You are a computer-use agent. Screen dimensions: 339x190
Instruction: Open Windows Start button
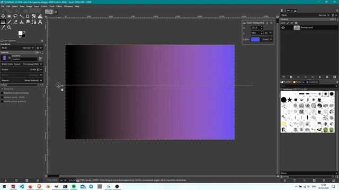click(x=4, y=186)
